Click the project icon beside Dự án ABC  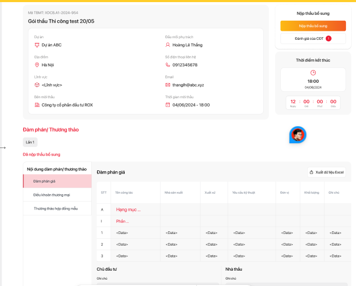(x=37, y=45)
